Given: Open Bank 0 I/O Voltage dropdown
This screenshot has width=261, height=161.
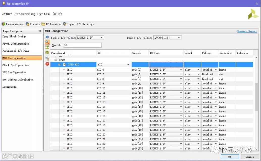Looking at the screenshot, I should pos(90,38).
